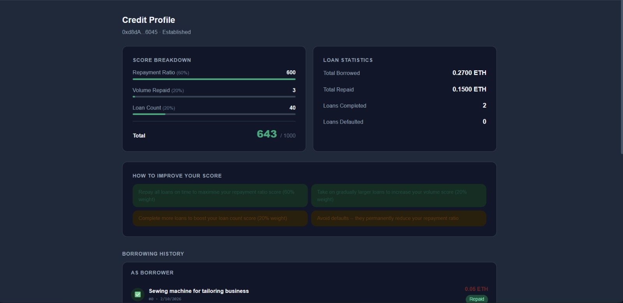Click the Loan Count progress bar
Screen dimensions: 623x303
pos(214,114)
